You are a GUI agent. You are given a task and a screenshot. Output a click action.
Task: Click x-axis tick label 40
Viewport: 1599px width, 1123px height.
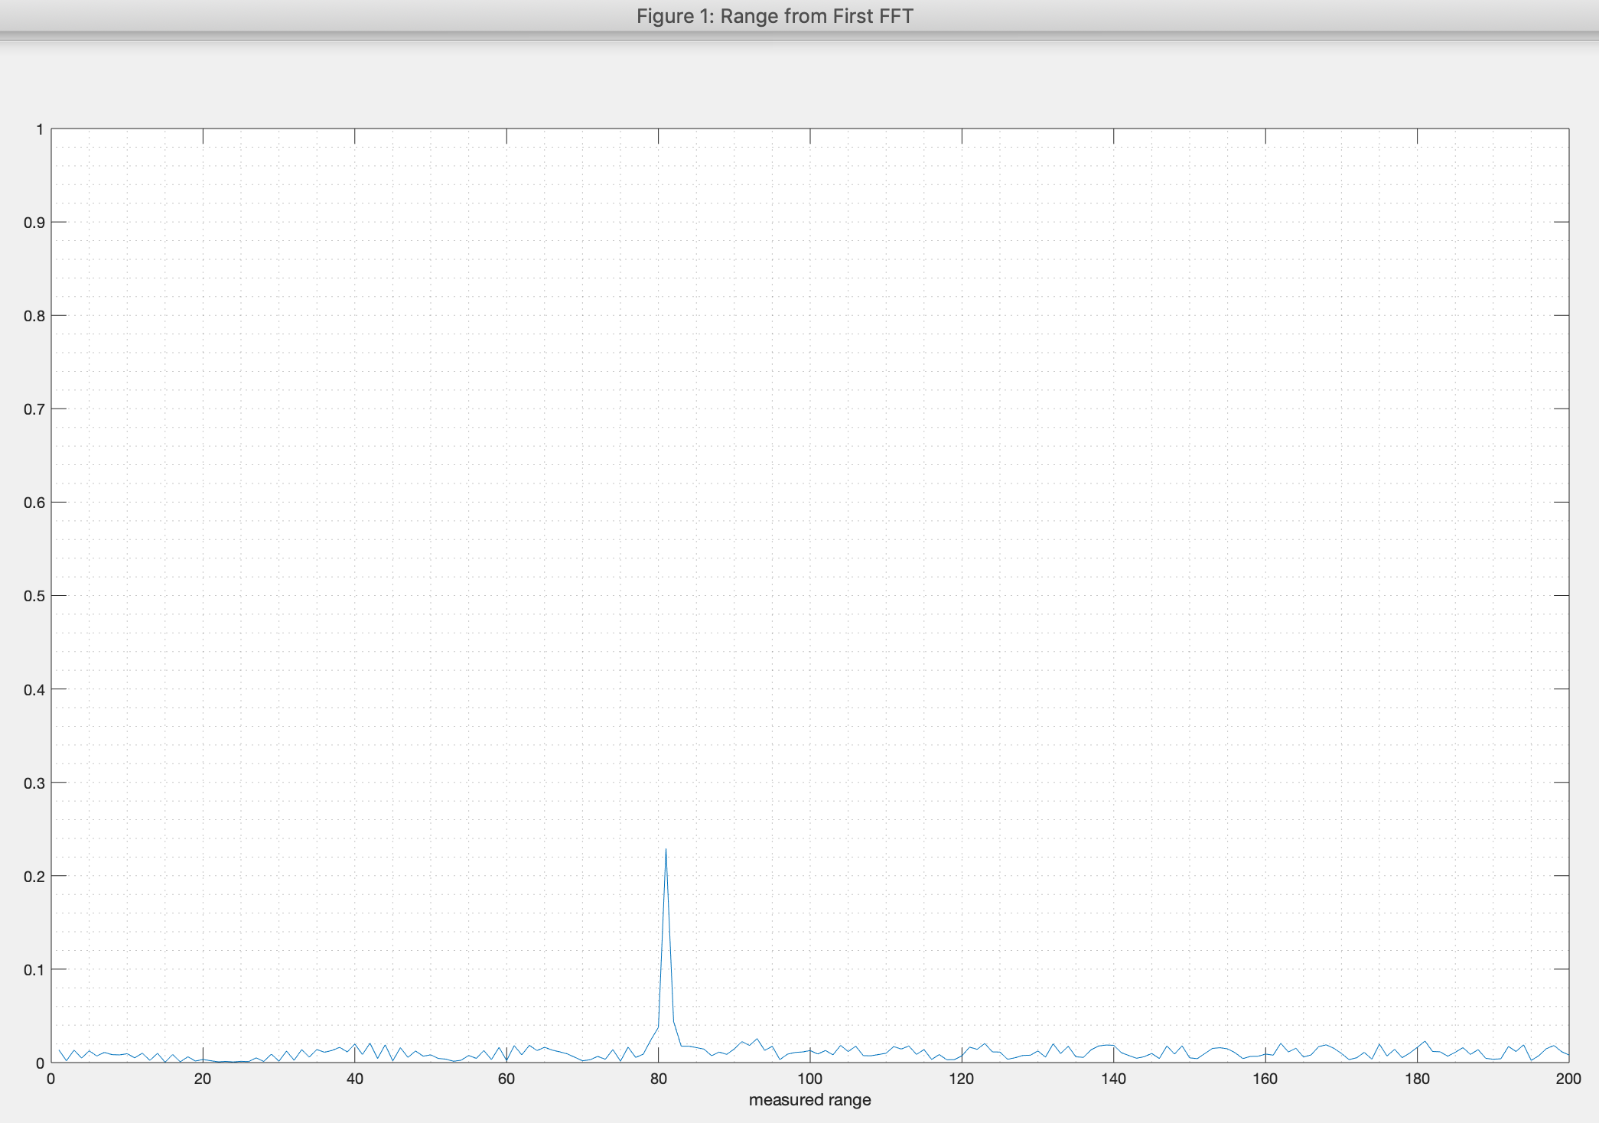pyautogui.click(x=354, y=1079)
